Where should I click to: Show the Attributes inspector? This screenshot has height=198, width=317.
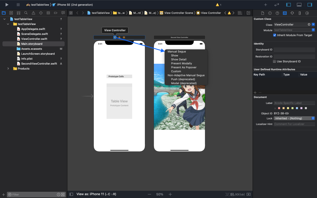tap(292, 13)
